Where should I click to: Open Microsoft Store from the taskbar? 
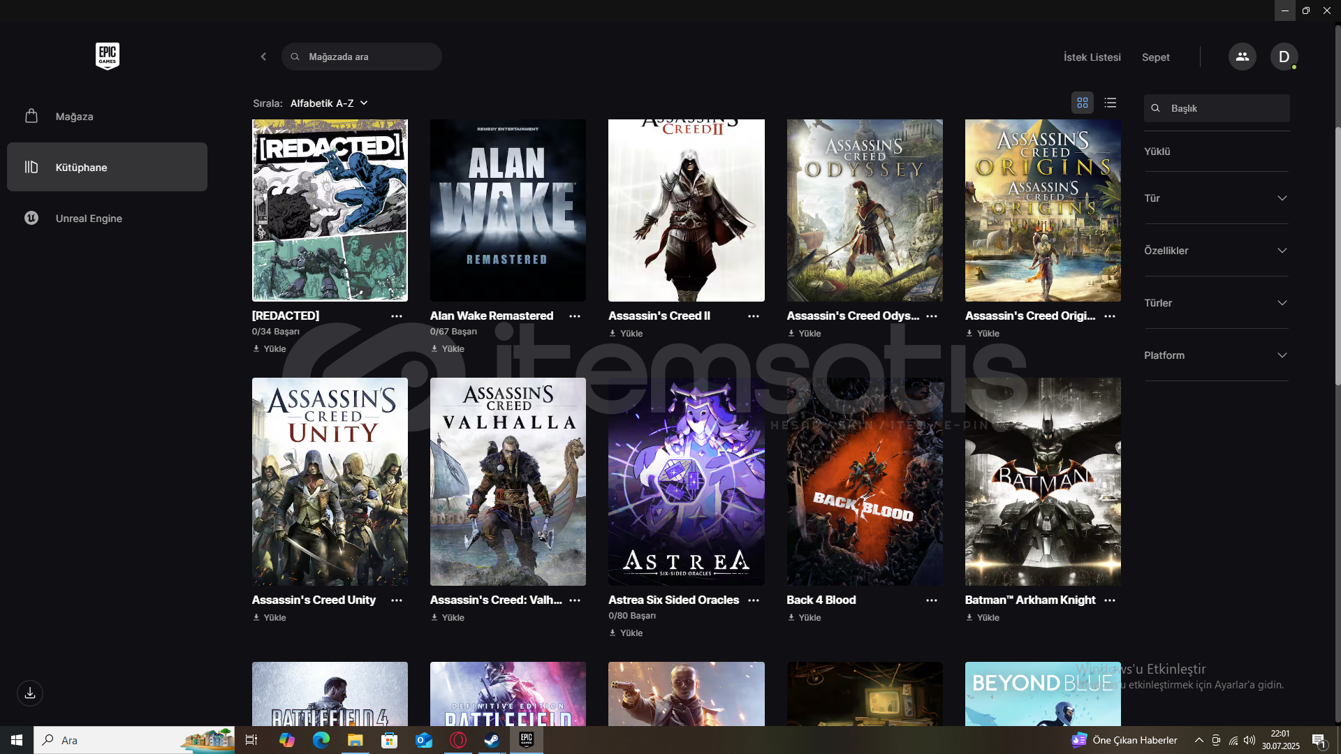[x=390, y=740]
